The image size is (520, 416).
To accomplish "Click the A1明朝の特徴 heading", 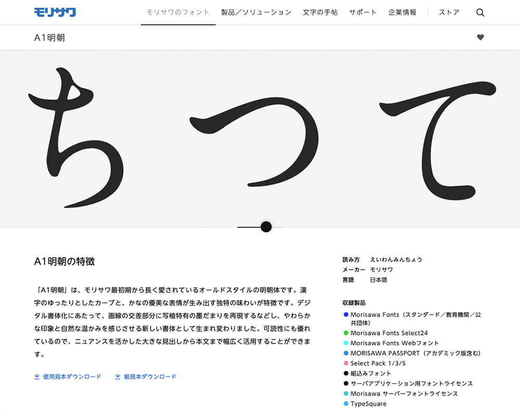I will [x=64, y=262].
